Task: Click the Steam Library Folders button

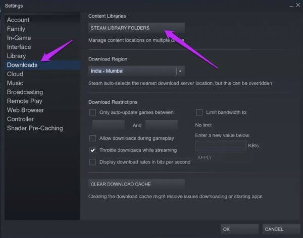Action: 136,28
